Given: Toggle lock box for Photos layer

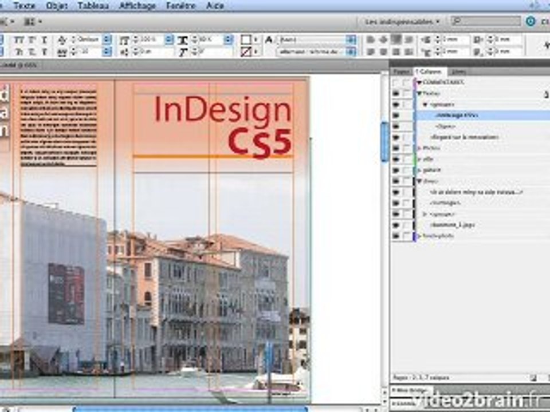Looking at the screenshot, I should pyautogui.click(x=407, y=148).
